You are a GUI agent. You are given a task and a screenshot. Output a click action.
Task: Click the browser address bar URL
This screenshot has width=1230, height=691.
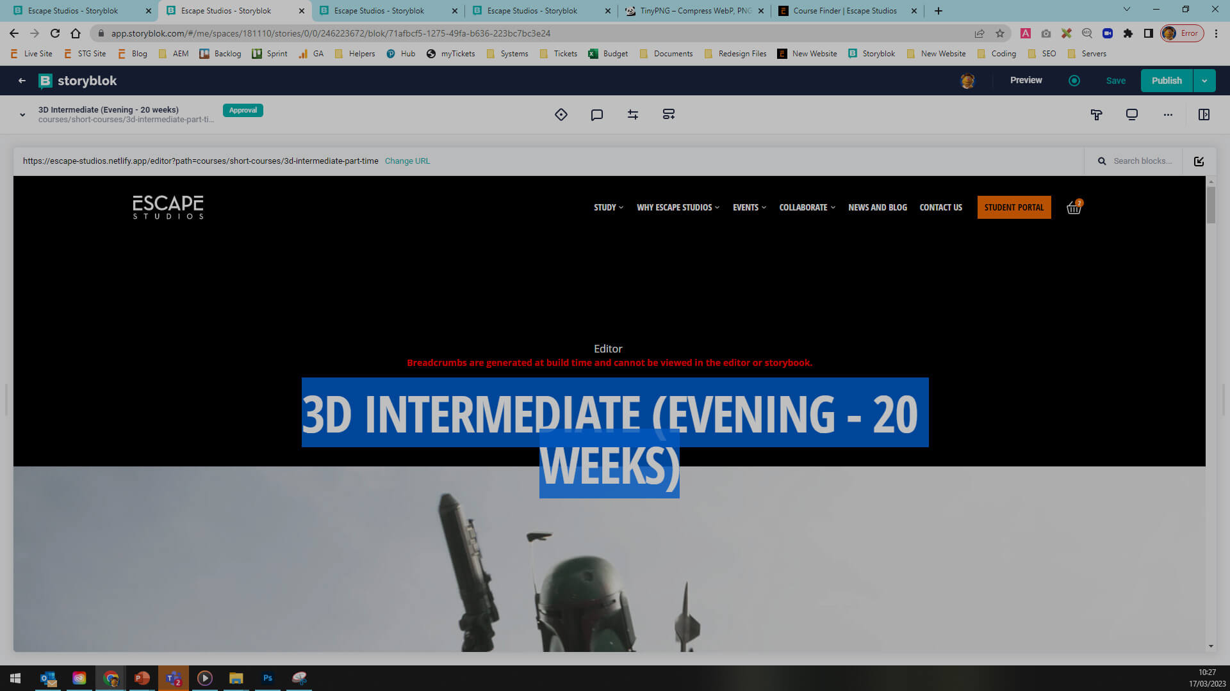pos(331,33)
